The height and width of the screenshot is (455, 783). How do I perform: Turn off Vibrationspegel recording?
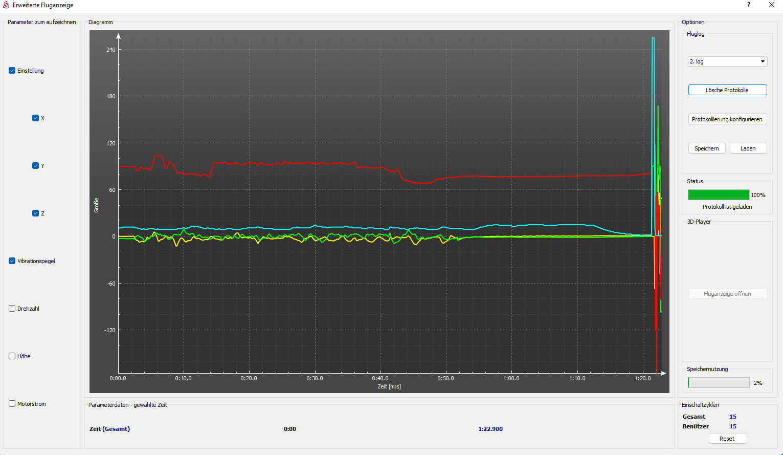coord(12,261)
